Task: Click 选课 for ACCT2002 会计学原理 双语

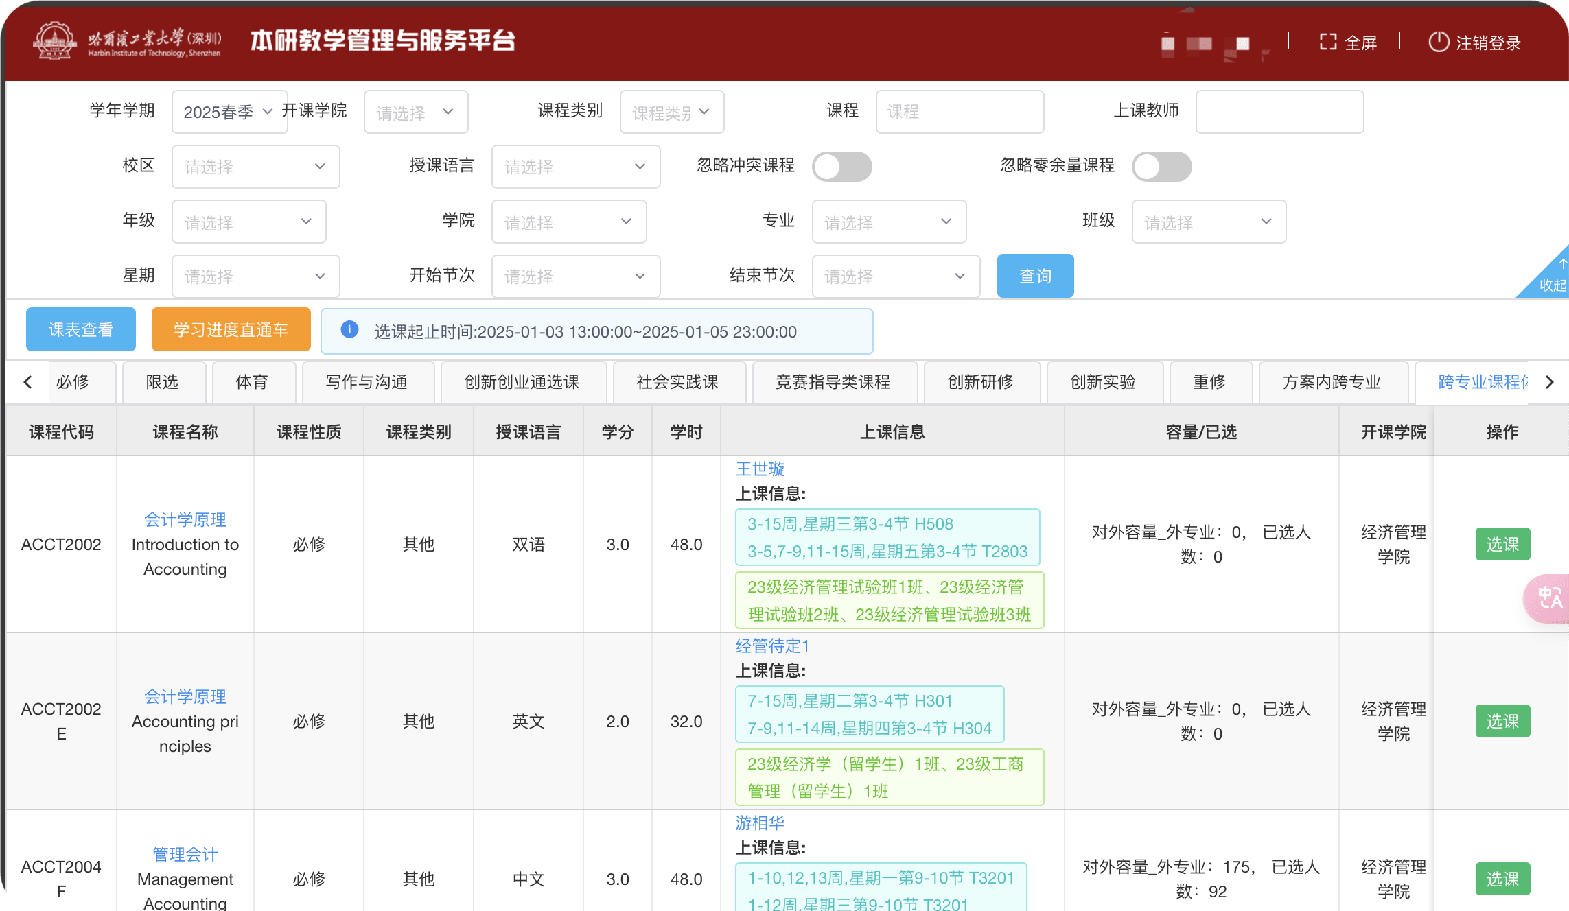Action: pyautogui.click(x=1502, y=544)
